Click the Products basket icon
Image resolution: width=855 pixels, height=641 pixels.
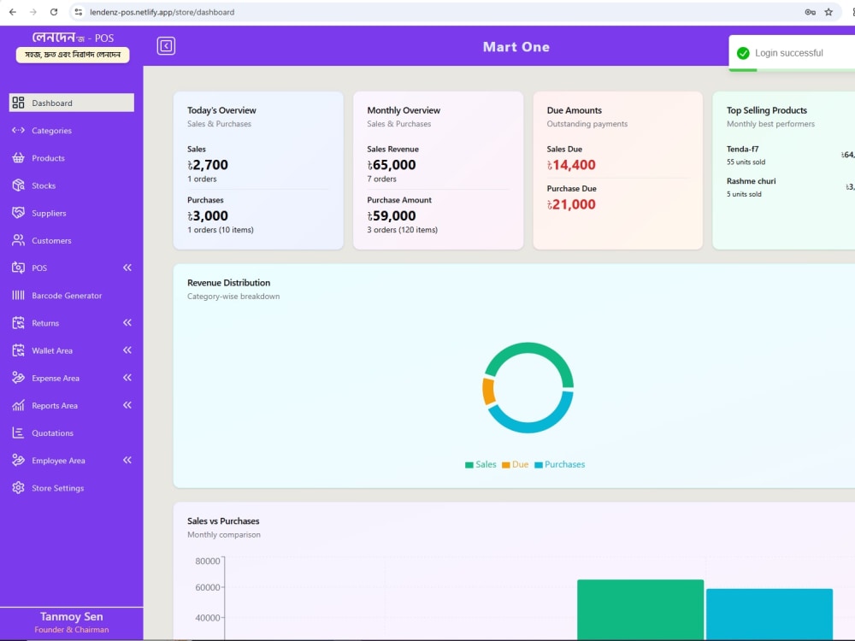(18, 157)
